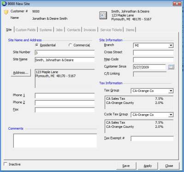Click the "123 Maple Lane" header address line
184x172 pixels.
click(x=123, y=15)
